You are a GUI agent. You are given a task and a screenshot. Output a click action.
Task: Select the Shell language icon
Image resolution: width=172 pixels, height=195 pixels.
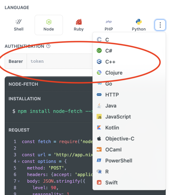18,22
